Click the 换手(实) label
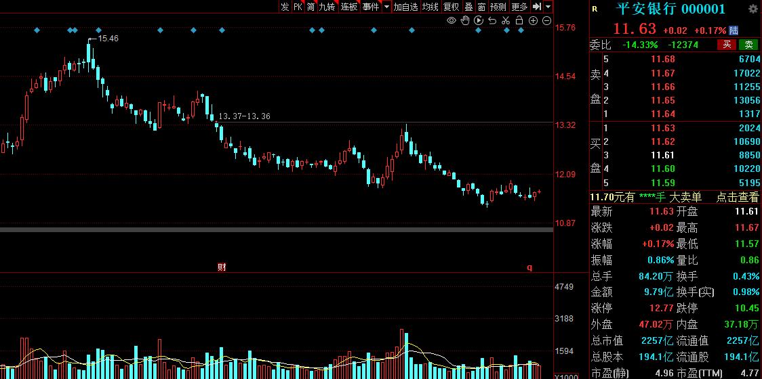762x379 pixels. click(x=695, y=292)
